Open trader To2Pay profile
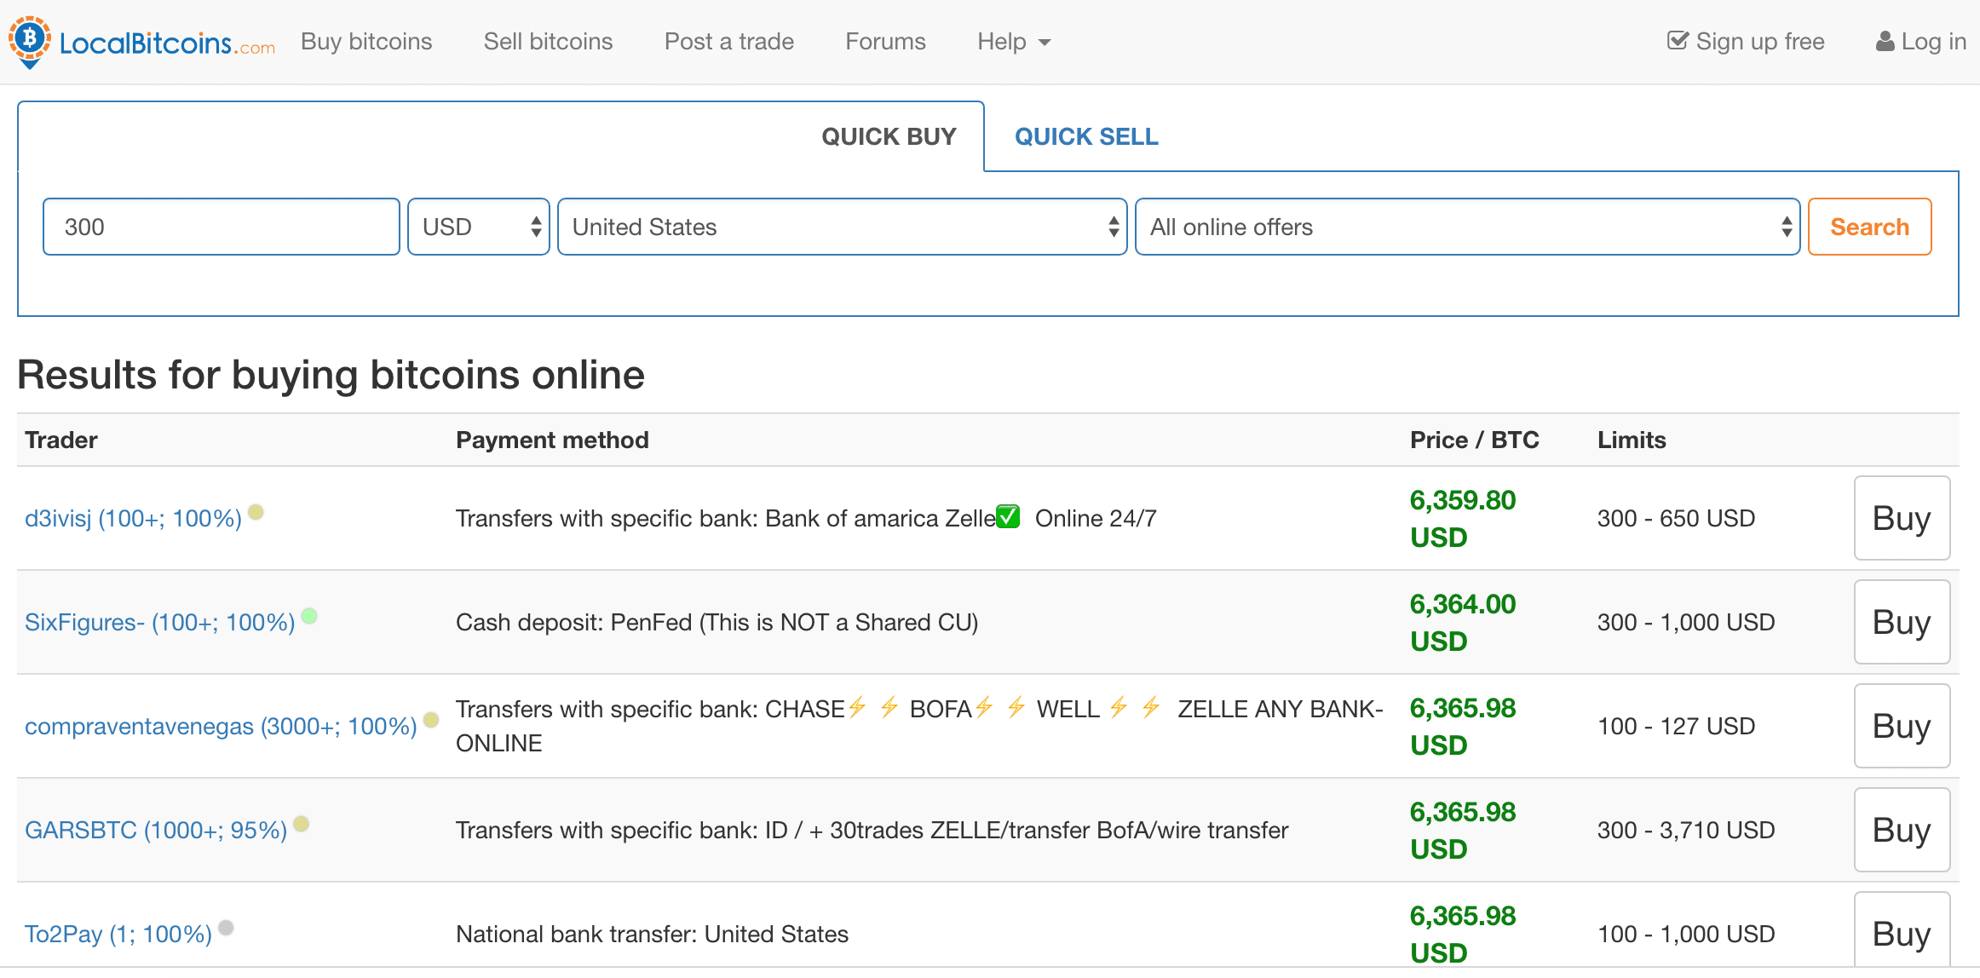Viewport: 1980px width, 978px height. pyautogui.click(x=118, y=934)
